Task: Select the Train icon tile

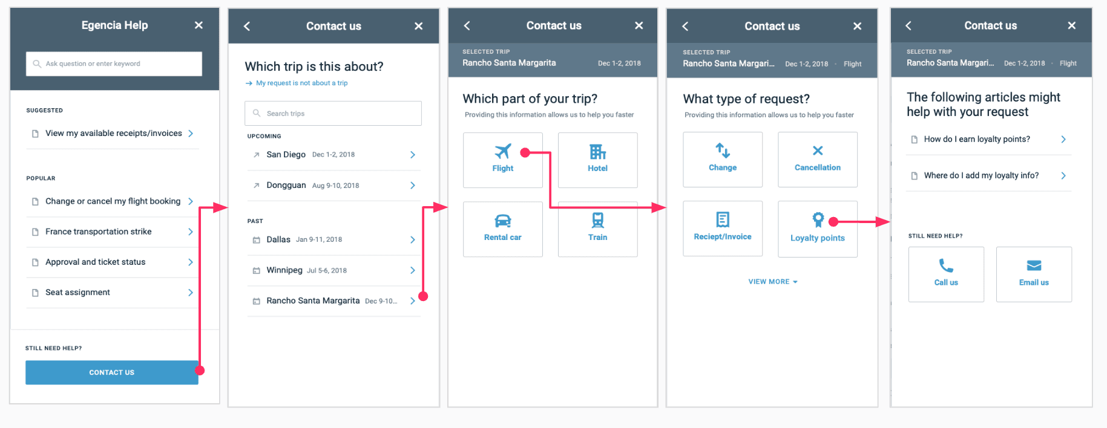Action: pos(597,229)
